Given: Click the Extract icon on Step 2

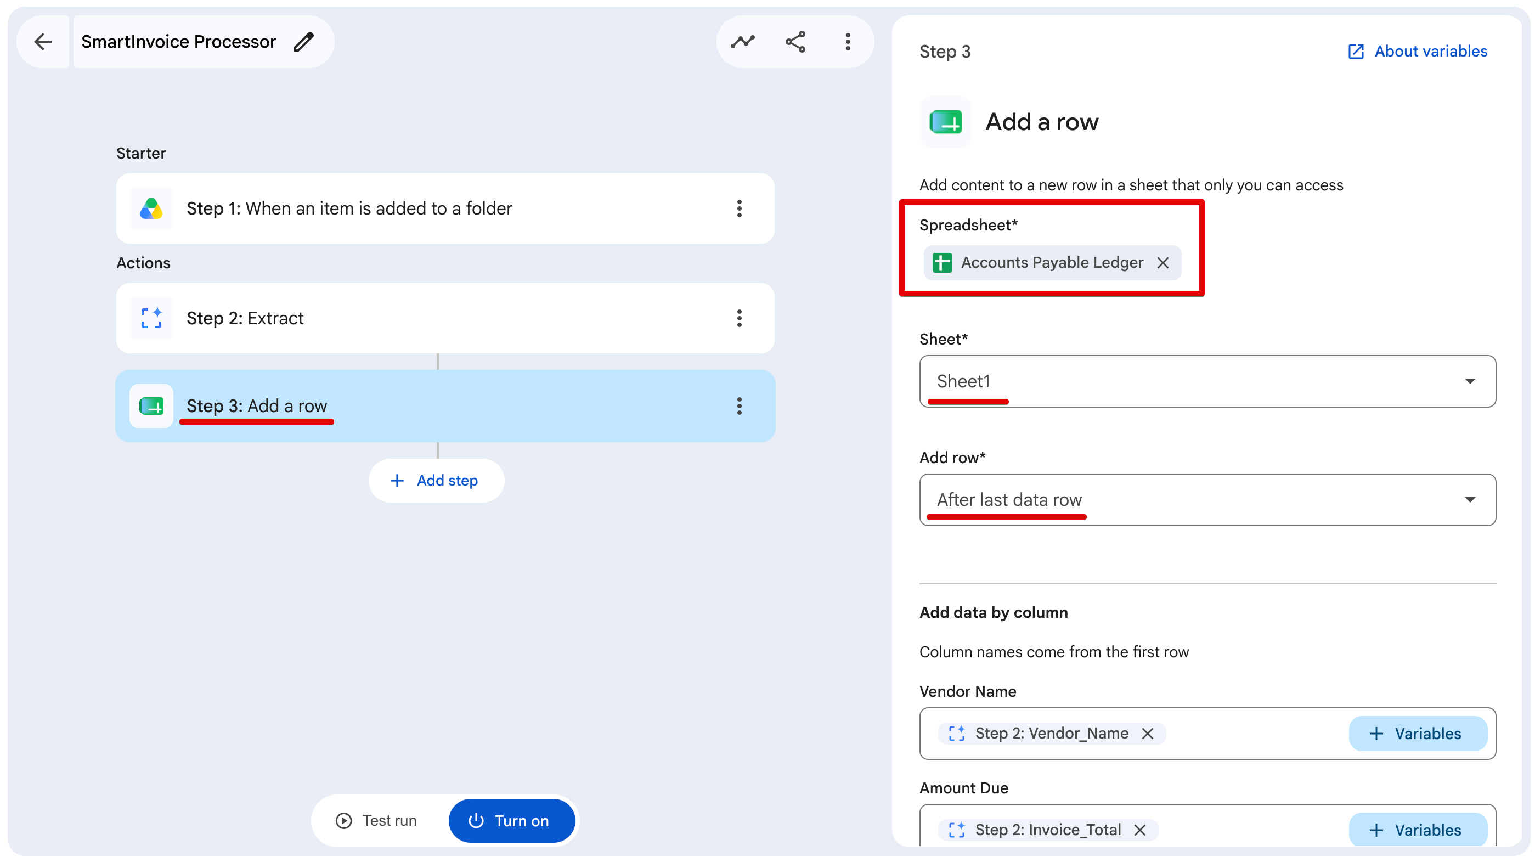Looking at the screenshot, I should 151,318.
